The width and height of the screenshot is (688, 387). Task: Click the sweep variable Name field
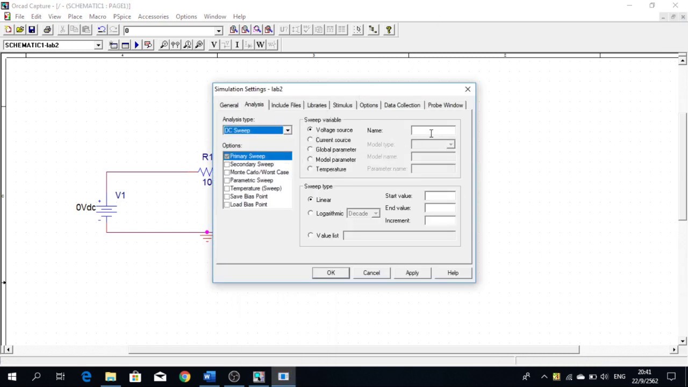click(x=433, y=131)
